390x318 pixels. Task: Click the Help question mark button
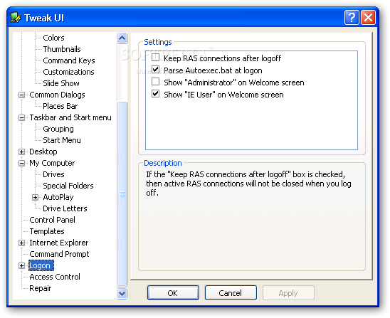352,18
